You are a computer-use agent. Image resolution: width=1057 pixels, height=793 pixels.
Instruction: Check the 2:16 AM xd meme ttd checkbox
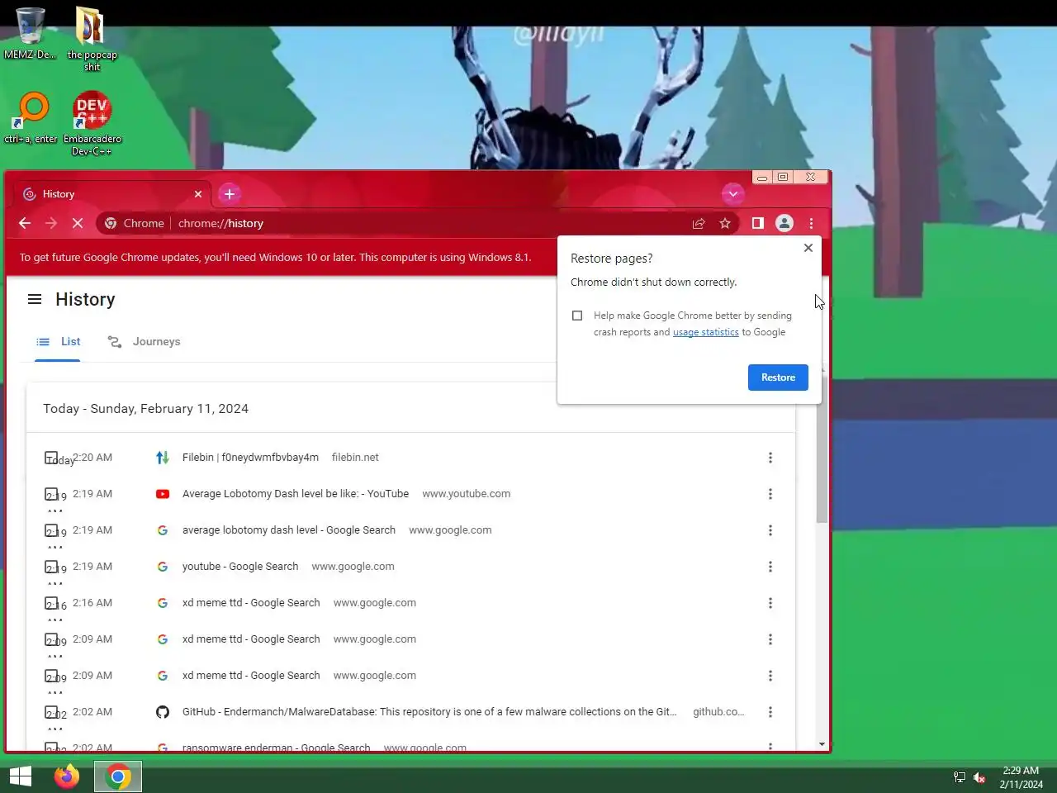point(51,603)
